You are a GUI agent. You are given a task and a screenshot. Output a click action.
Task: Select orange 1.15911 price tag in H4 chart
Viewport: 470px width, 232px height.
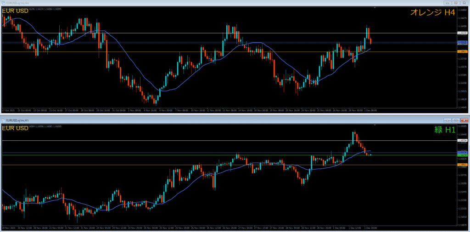tap(462, 51)
